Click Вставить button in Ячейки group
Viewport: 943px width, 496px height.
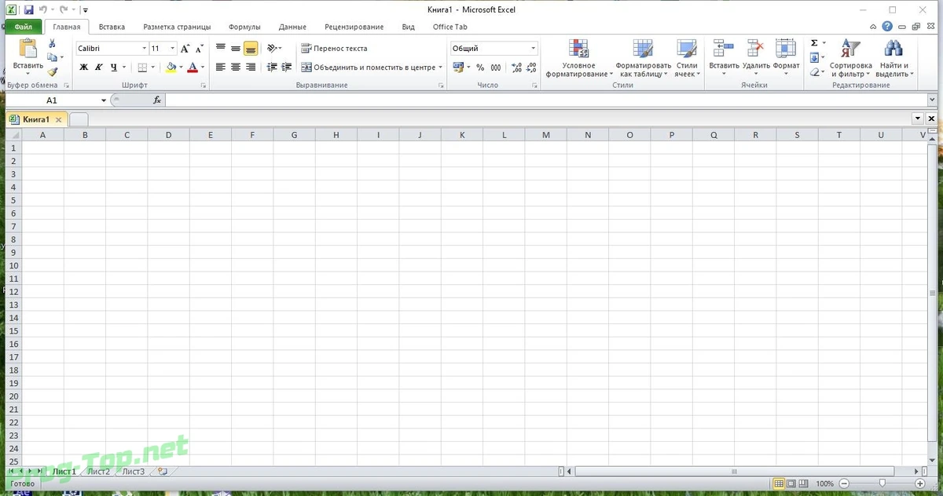pyautogui.click(x=724, y=58)
